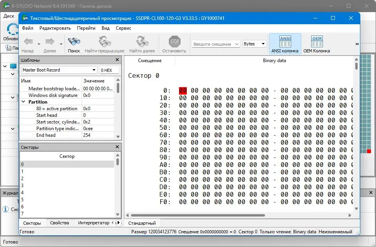Click the Сектор list column header
The width and height of the screenshot is (376, 247).
pos(67,156)
